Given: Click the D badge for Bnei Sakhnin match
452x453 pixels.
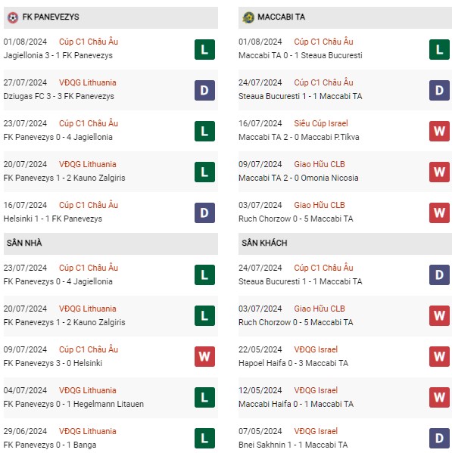Looking at the screenshot, I should pyautogui.click(x=439, y=439).
